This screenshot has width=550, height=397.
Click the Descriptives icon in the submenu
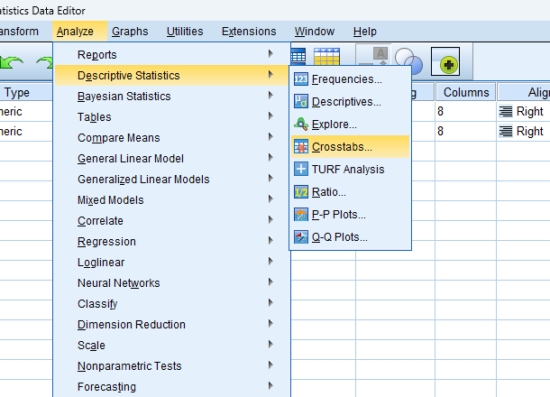click(302, 102)
